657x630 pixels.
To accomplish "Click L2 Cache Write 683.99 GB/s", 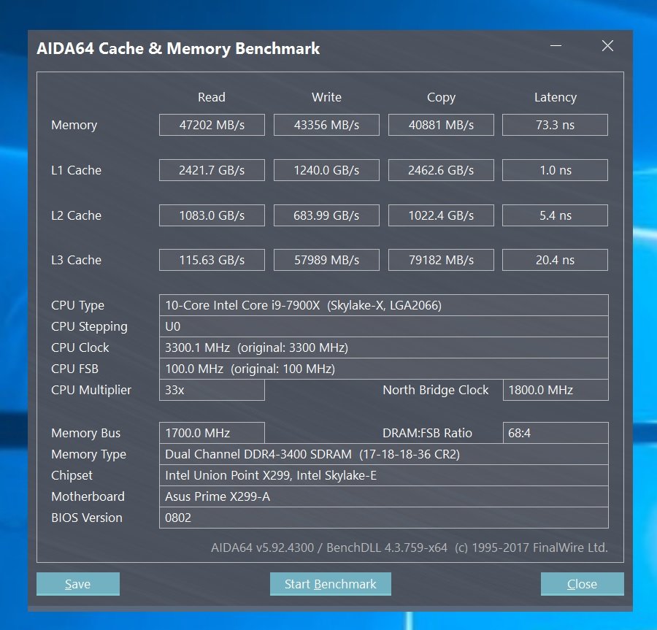I will [326, 215].
